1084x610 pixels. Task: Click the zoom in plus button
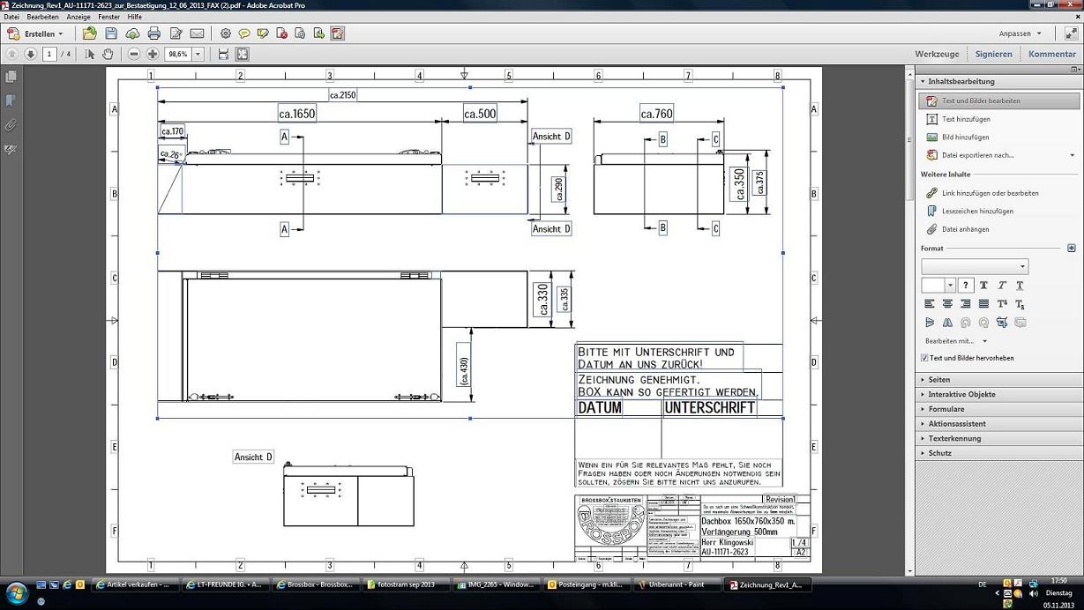153,54
